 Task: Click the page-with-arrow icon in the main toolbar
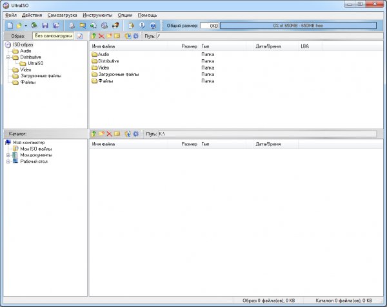tap(131, 26)
